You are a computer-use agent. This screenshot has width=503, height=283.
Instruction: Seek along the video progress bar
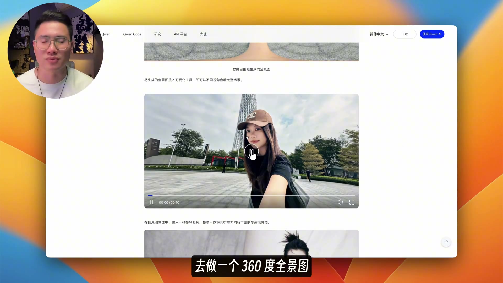[x=251, y=195]
